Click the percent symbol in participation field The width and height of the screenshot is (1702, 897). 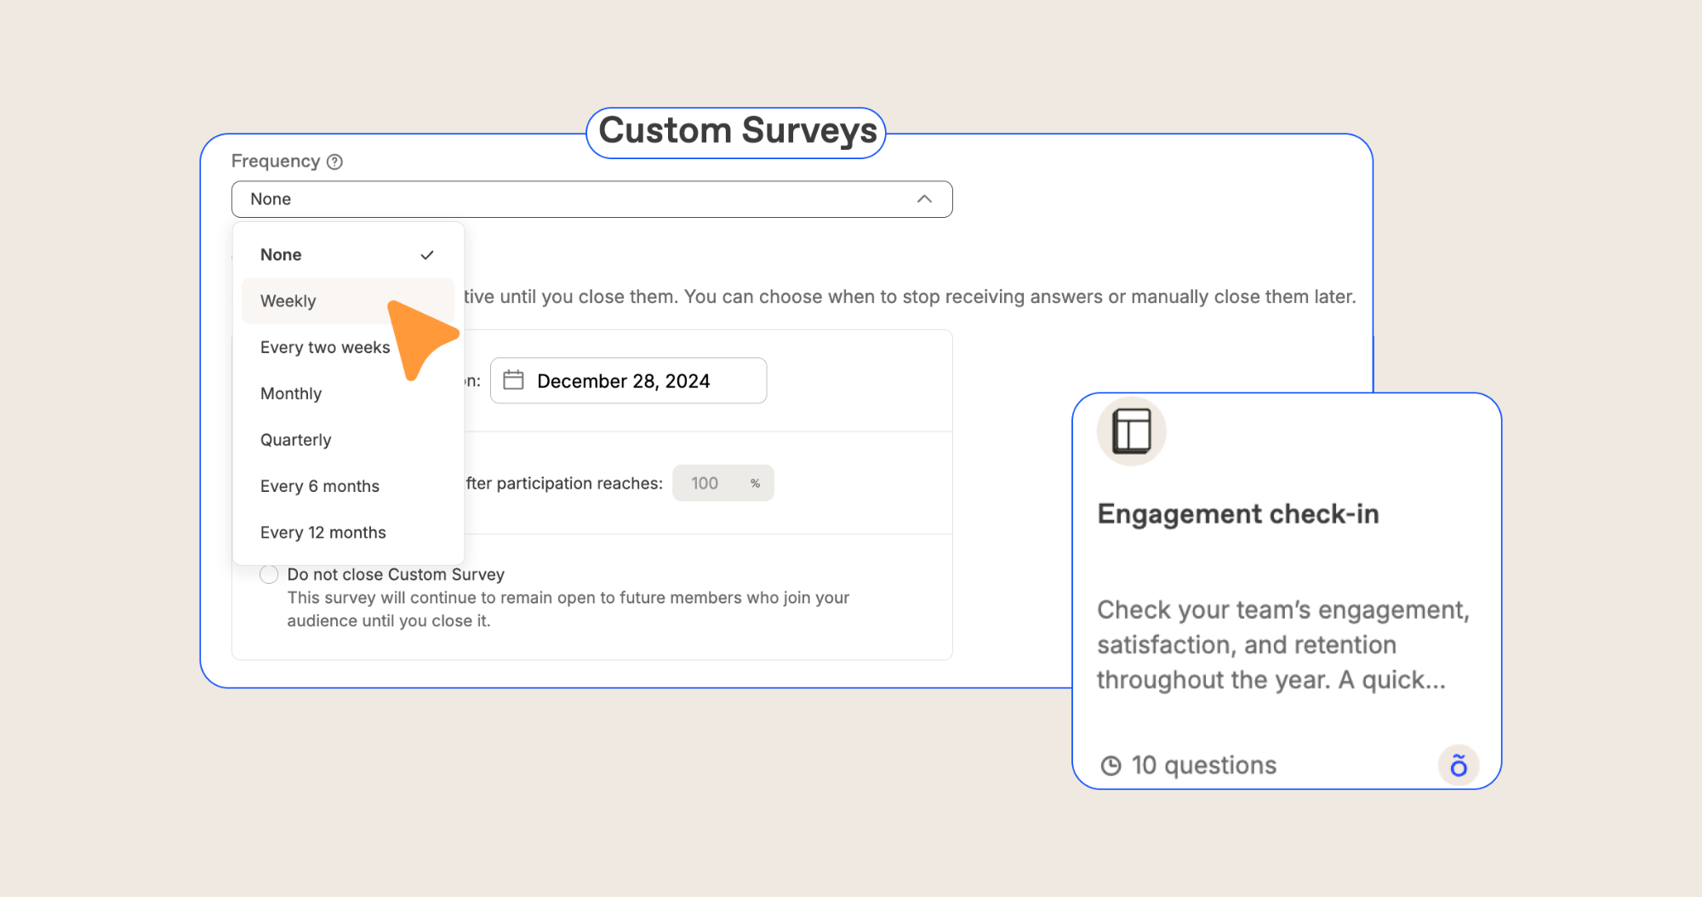pos(755,483)
